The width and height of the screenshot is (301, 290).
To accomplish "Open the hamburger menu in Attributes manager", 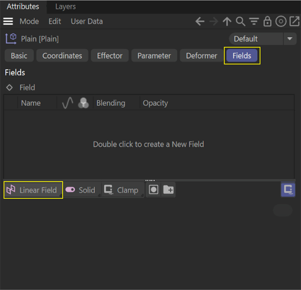I will click(8, 22).
